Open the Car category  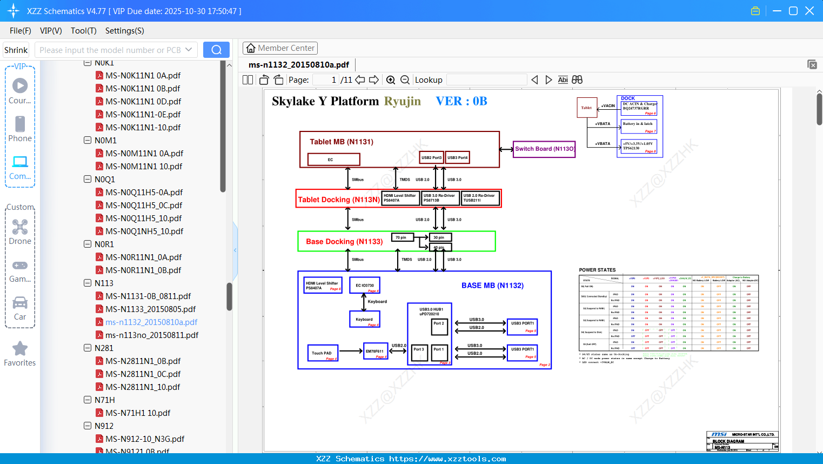pyautogui.click(x=20, y=308)
